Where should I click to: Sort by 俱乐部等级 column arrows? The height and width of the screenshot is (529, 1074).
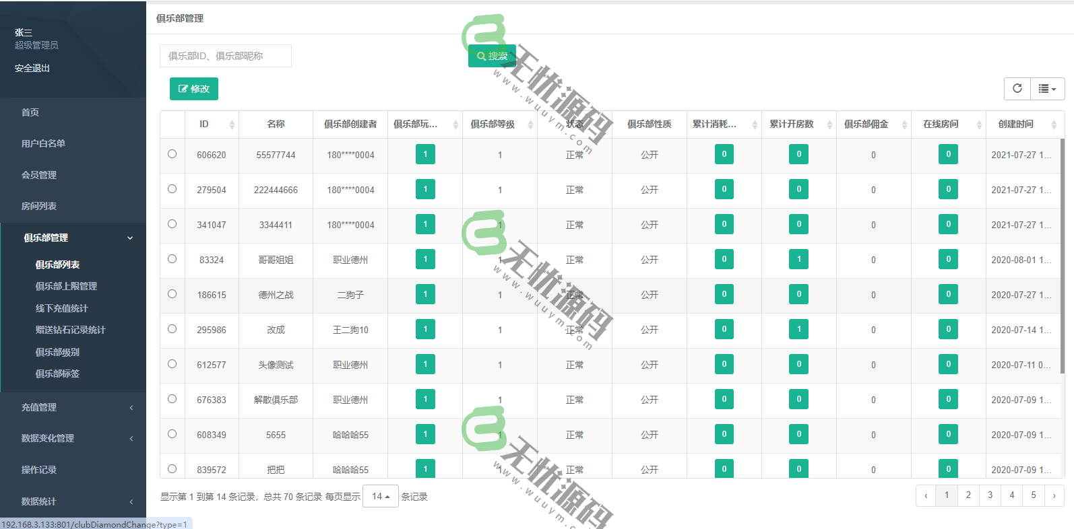tap(530, 125)
